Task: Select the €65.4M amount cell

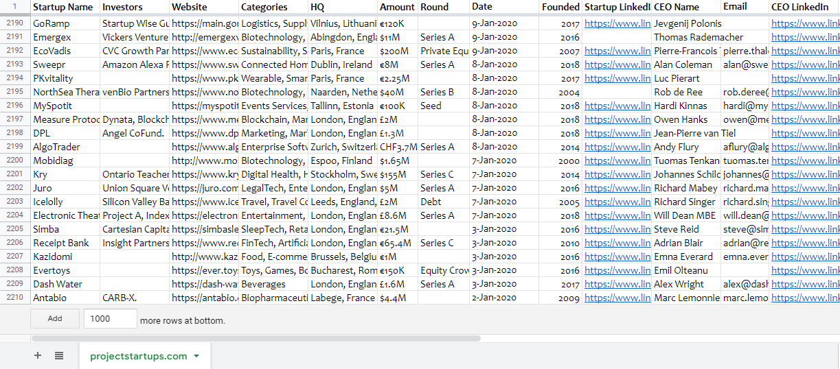Action: pos(398,243)
